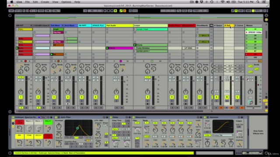The height and width of the screenshot is (157, 280).
Task: Click the TAP tempo button
Action: point(11,10)
